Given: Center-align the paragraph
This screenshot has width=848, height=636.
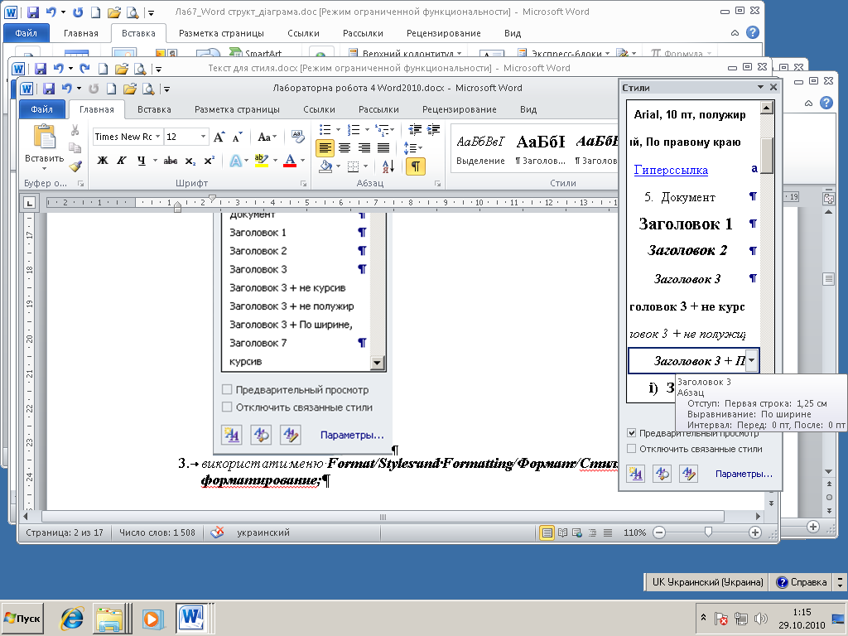Looking at the screenshot, I should click(344, 147).
